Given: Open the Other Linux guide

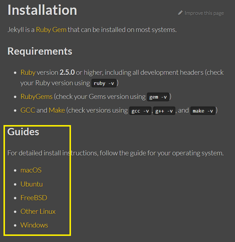Looking at the screenshot, I should coord(38,211).
